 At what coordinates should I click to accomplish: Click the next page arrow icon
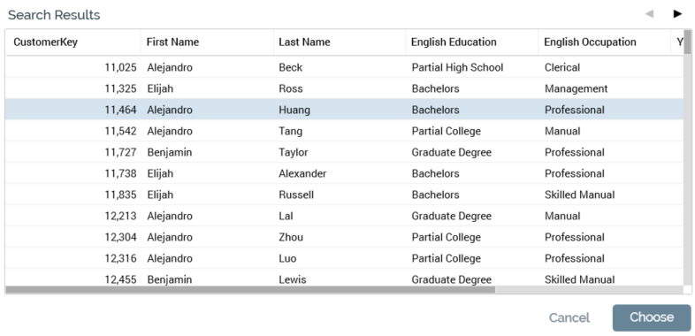[676, 14]
